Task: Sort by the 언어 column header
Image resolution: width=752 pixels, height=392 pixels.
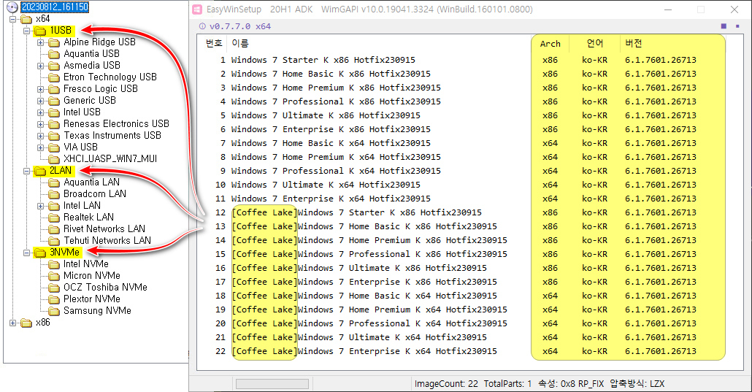Action: tap(595, 44)
